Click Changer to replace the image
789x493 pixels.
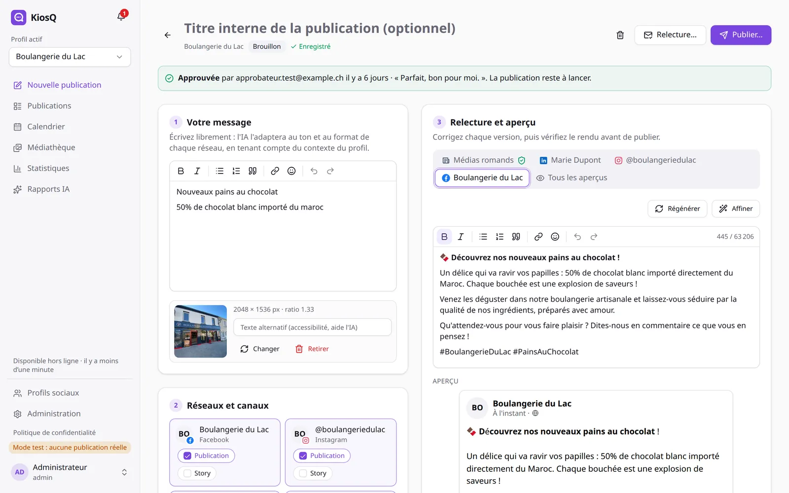tap(260, 349)
